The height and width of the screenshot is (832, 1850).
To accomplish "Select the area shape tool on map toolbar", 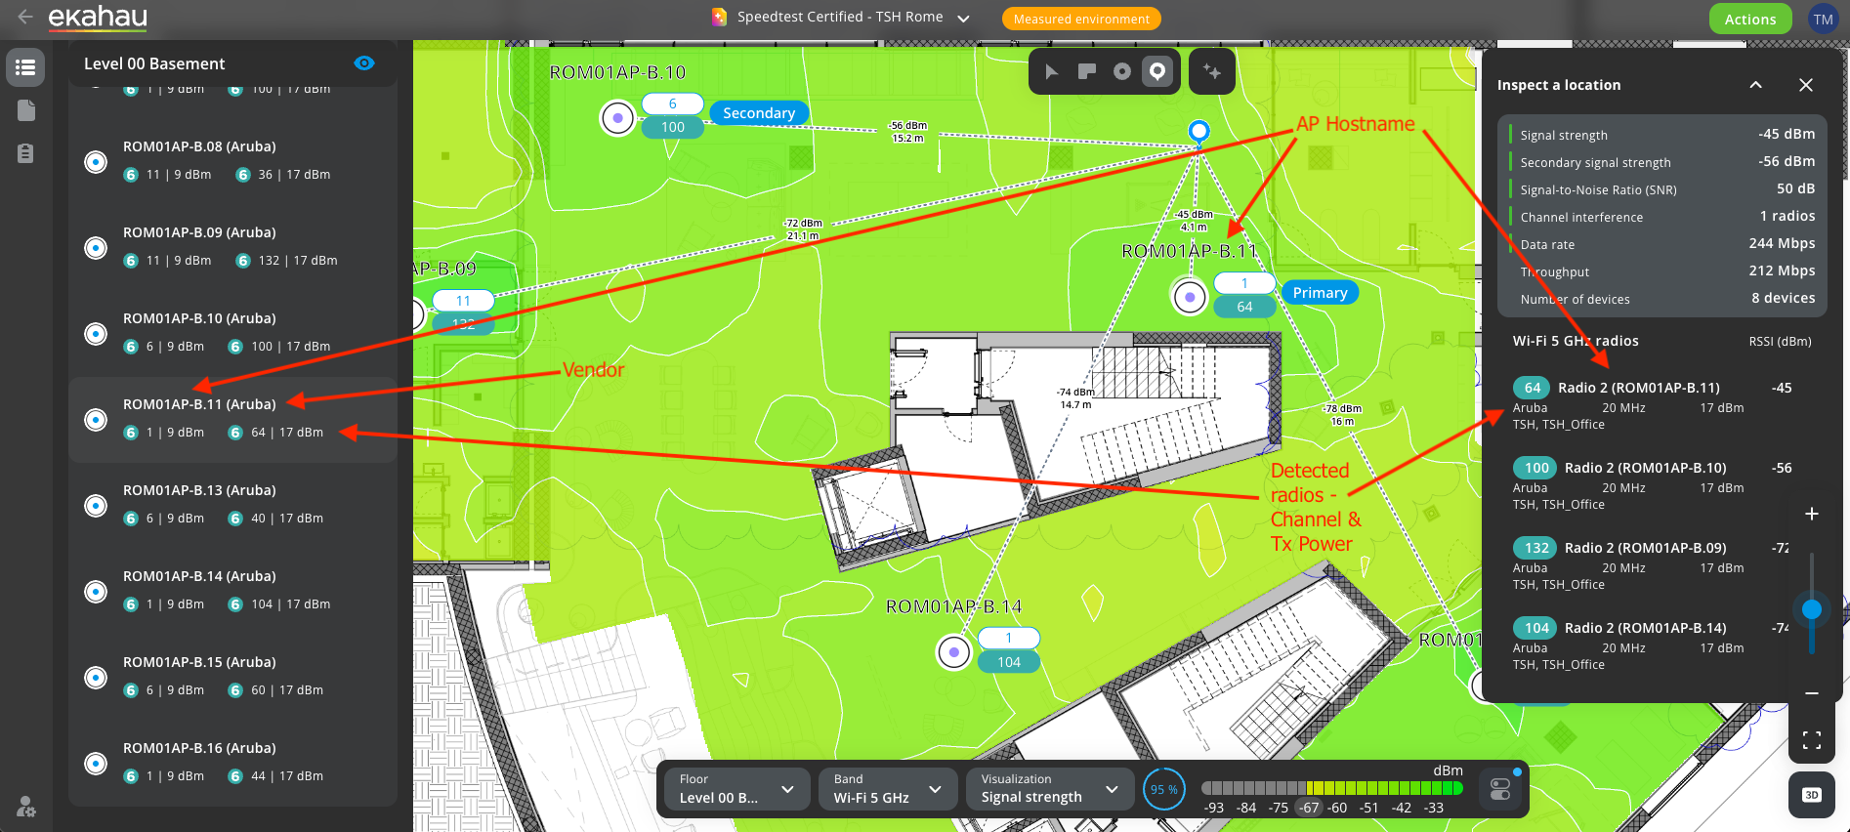I will 1086,71.
